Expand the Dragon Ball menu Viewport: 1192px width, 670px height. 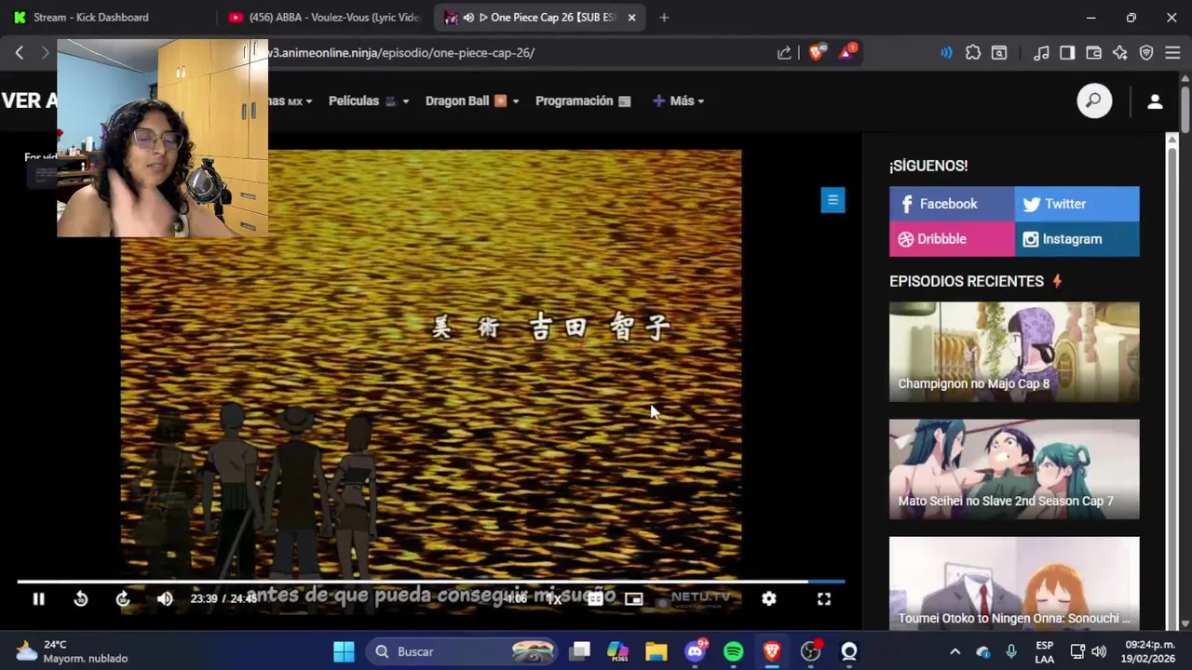(x=472, y=100)
